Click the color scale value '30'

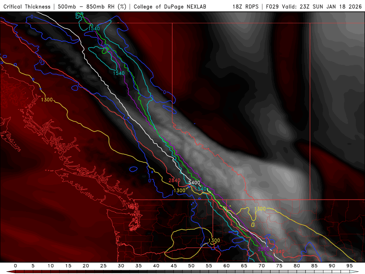click(121, 266)
